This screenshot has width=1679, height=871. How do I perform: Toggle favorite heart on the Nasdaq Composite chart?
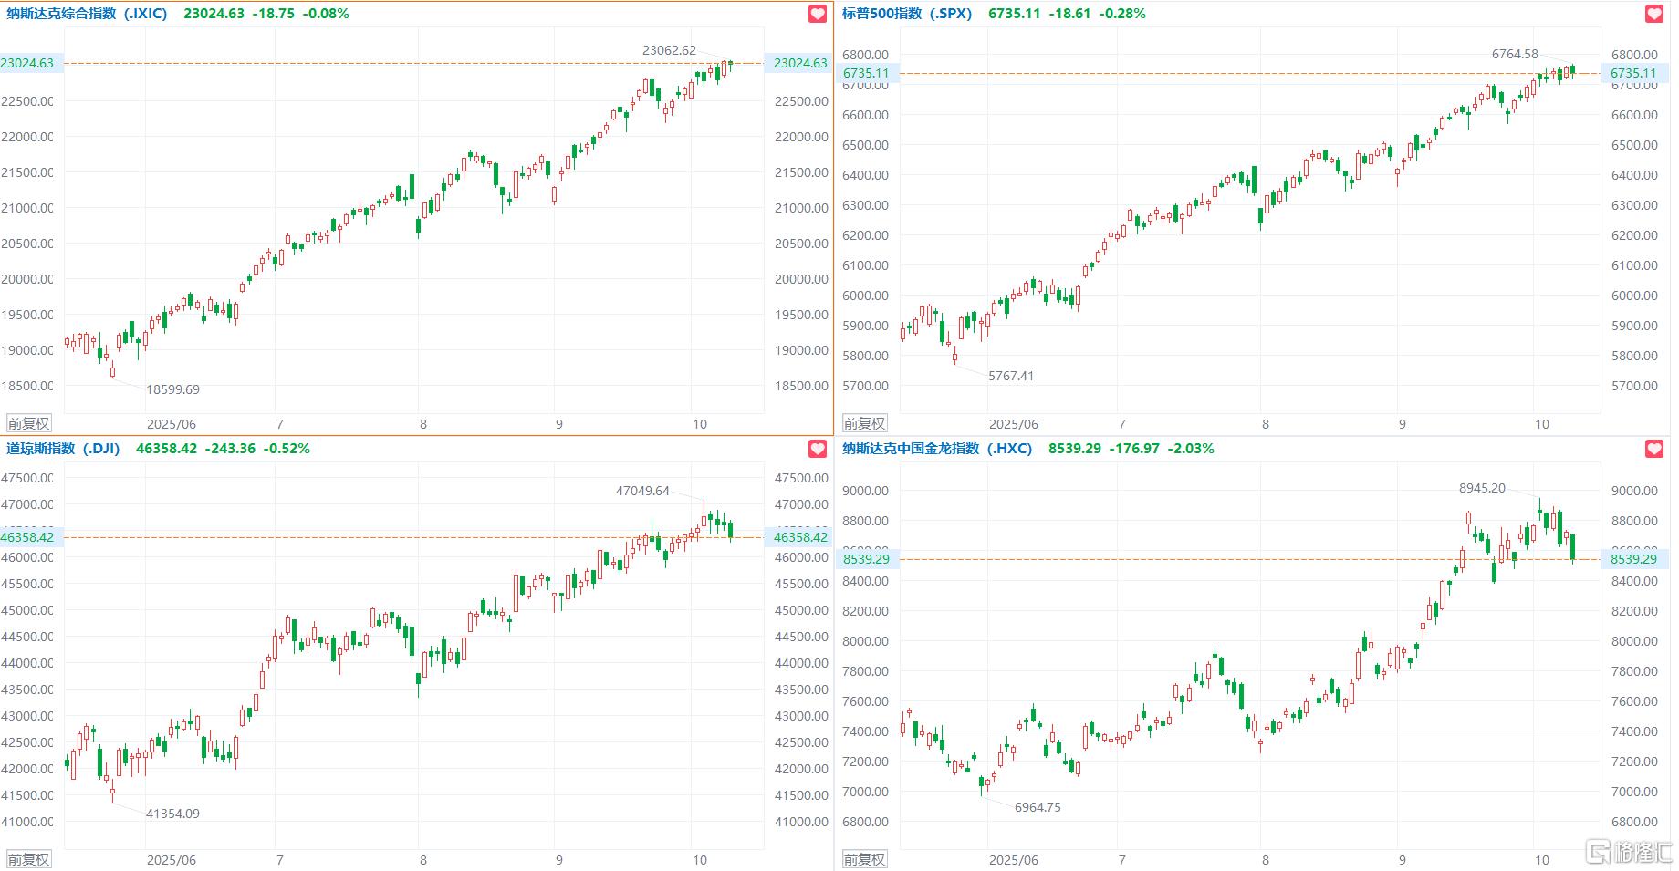tap(818, 14)
